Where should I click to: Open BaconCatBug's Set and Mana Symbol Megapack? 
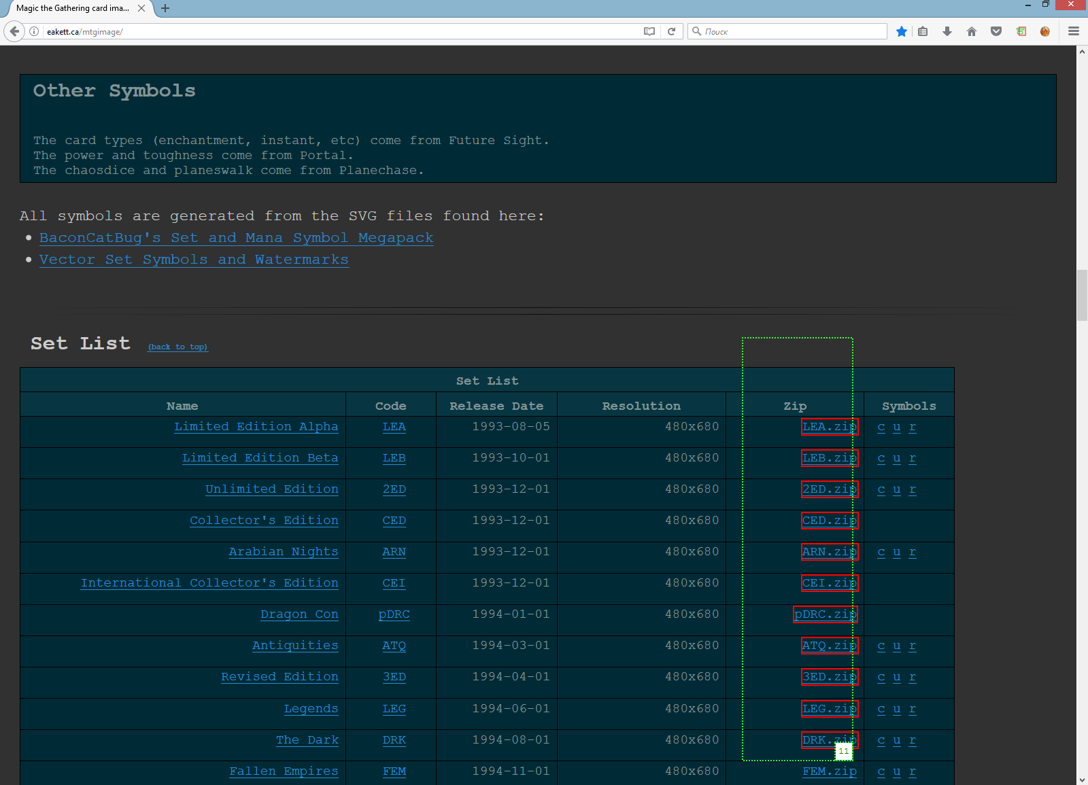[x=236, y=238]
